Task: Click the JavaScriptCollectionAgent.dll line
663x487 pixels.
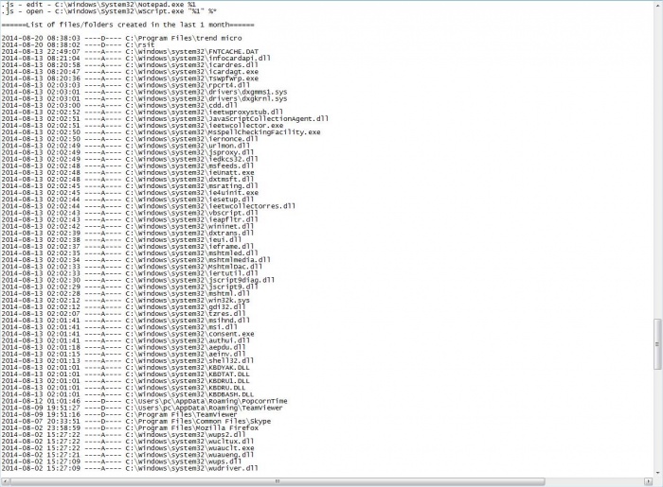Action: click(x=165, y=118)
